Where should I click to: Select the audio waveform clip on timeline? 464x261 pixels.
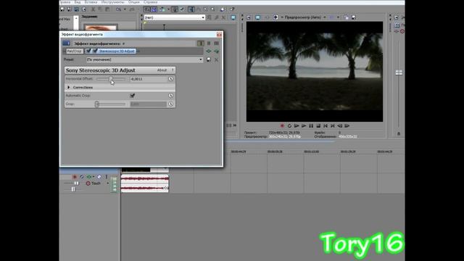(x=145, y=183)
